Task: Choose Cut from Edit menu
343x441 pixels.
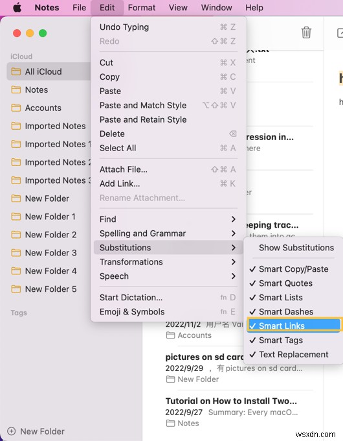Action: click(168, 62)
